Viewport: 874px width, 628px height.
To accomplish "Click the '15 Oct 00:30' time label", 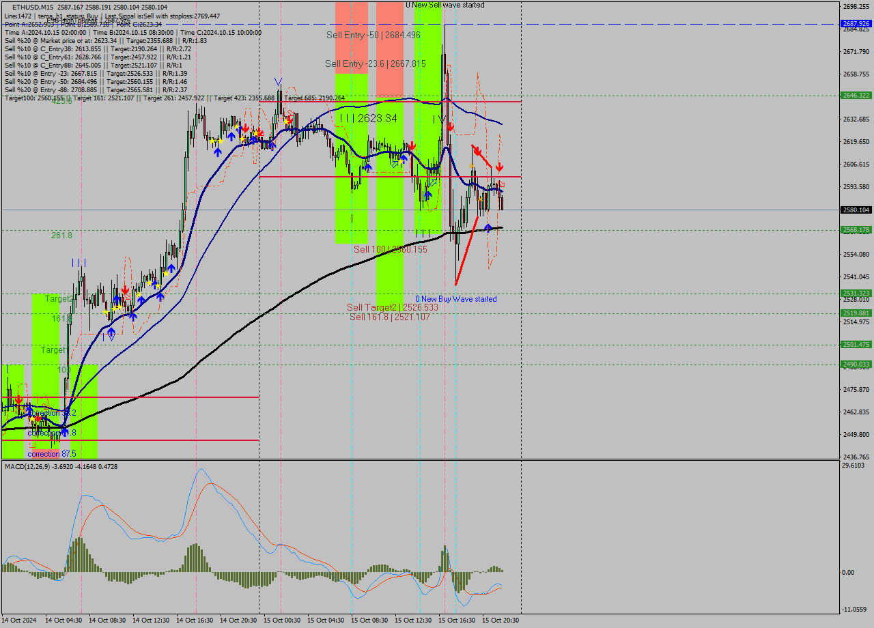I will (282, 620).
